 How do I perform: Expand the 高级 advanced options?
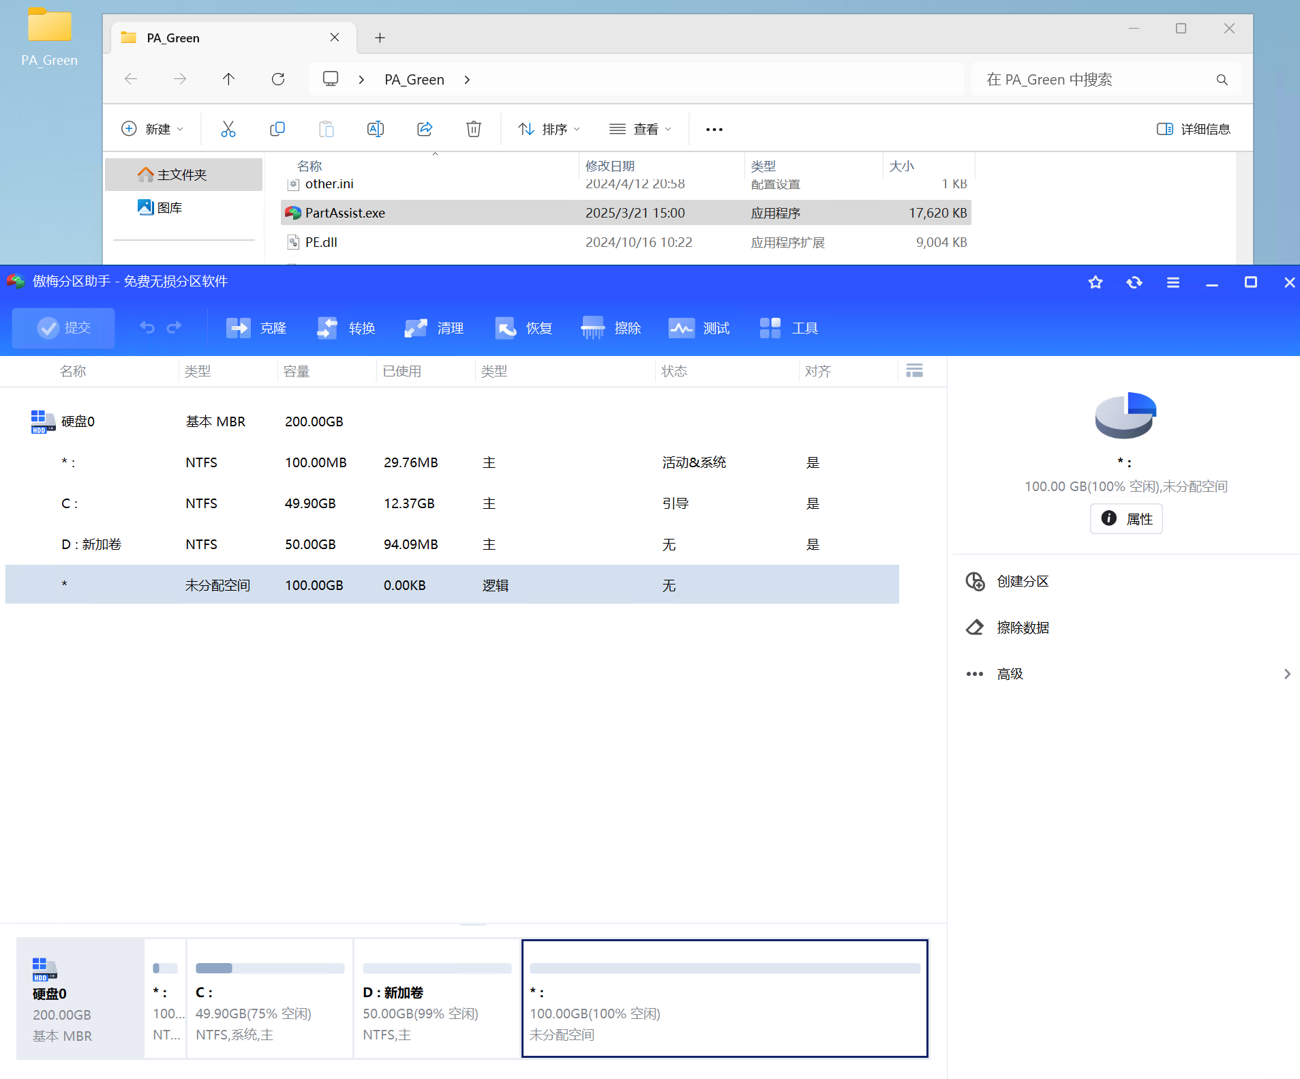pyautogui.click(x=1128, y=674)
